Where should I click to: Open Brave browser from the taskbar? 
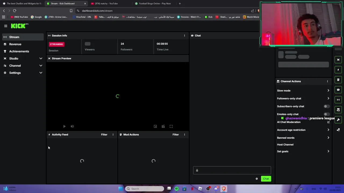[x=224, y=189]
